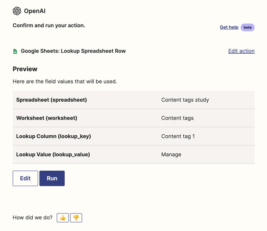Click the Preview heading
This screenshot has width=267, height=231.
25,69
